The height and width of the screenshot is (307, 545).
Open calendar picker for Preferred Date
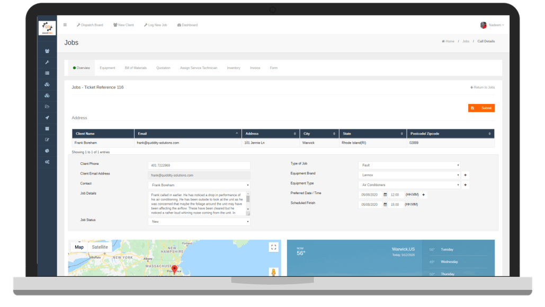point(385,195)
